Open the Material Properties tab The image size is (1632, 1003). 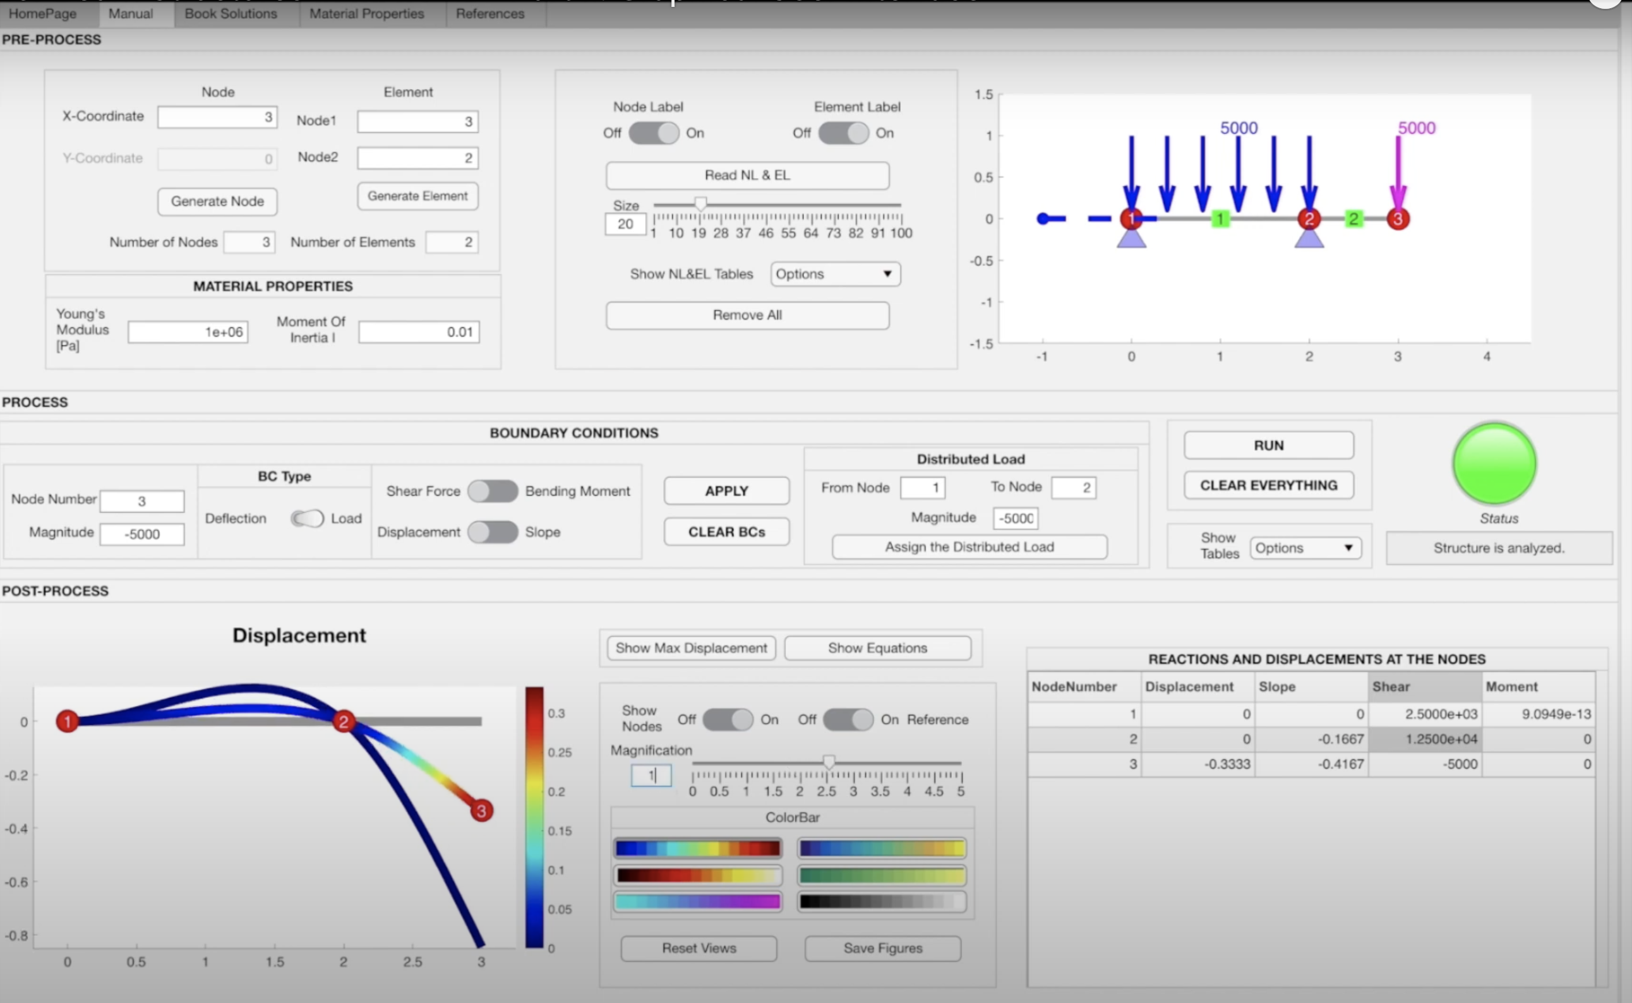(x=366, y=13)
